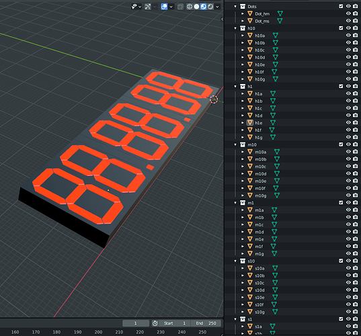361x336 pixels.
Task: Hide h10c with its eye icon
Action: (349, 50)
